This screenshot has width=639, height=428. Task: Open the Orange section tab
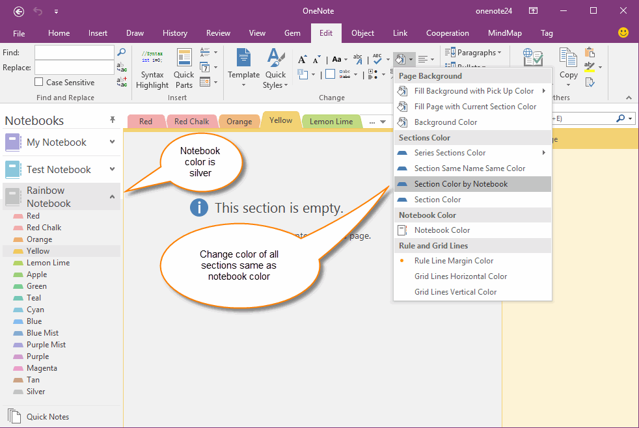click(x=239, y=122)
